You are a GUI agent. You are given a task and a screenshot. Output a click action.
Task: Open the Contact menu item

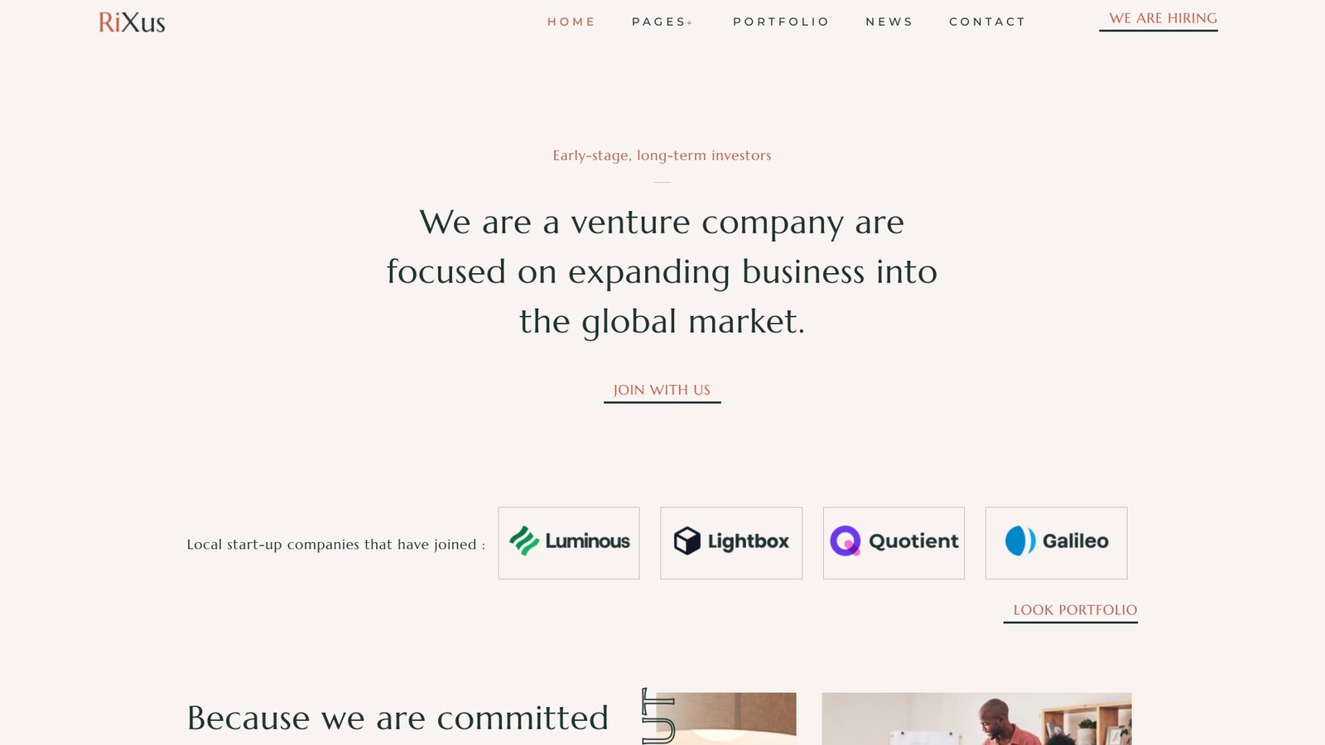point(987,22)
